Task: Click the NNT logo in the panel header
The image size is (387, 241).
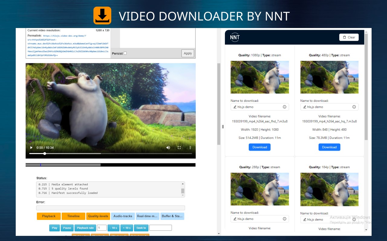Action: (235, 37)
